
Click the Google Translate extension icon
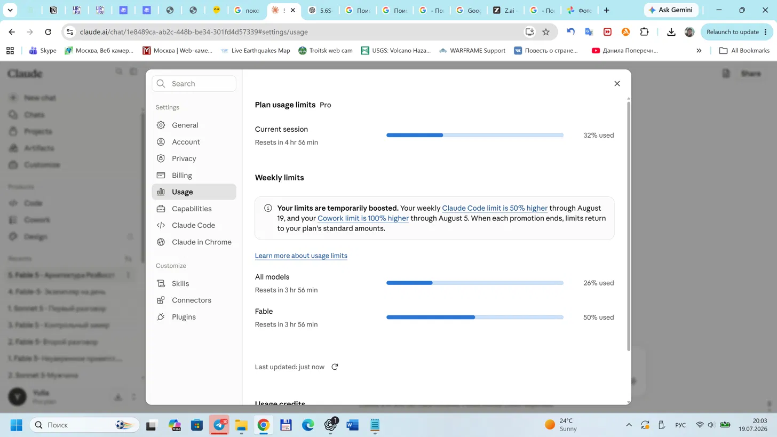pyautogui.click(x=589, y=32)
